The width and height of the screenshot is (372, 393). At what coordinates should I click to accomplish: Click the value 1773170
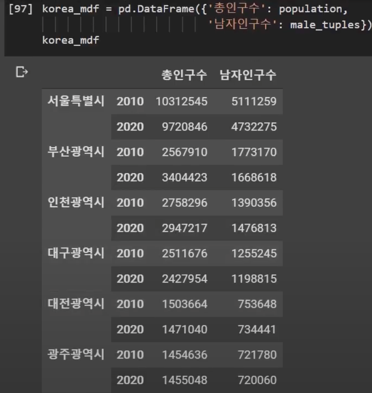(254, 152)
